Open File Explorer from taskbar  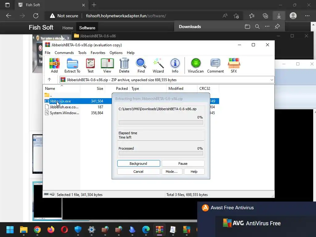pos(23,230)
